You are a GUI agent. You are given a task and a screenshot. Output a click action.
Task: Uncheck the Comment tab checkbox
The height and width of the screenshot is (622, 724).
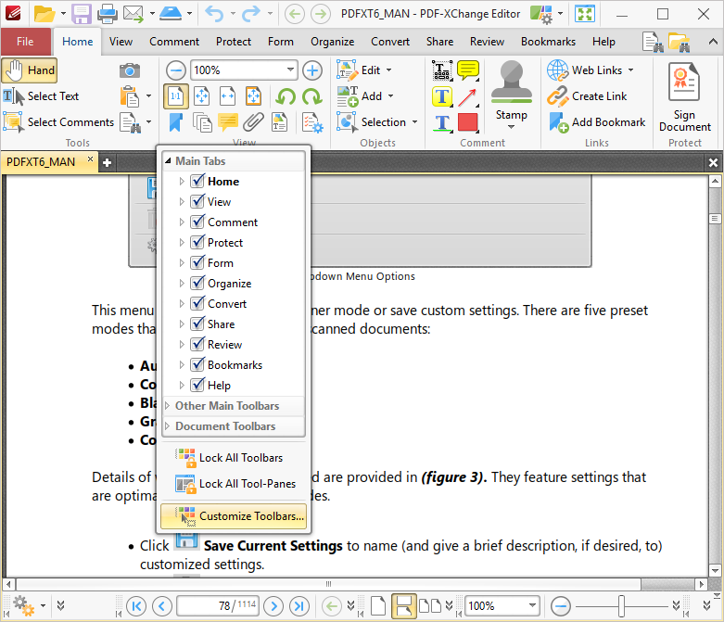[197, 222]
